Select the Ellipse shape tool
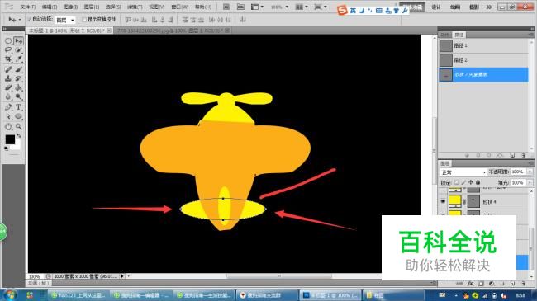The height and width of the screenshot is (301, 537). (18, 116)
